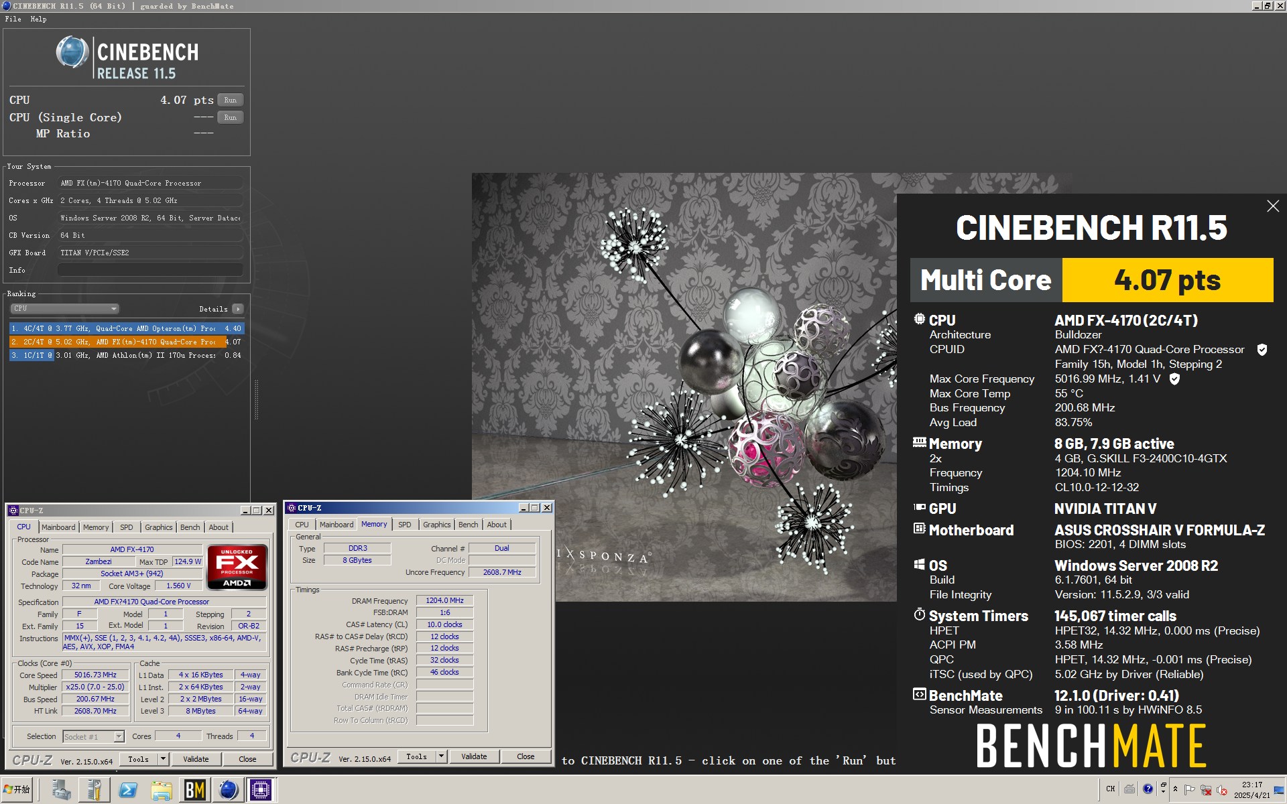The image size is (1287, 804).
Task: Switch to BenchMate via its BM taskbar icon
Action: click(x=194, y=790)
